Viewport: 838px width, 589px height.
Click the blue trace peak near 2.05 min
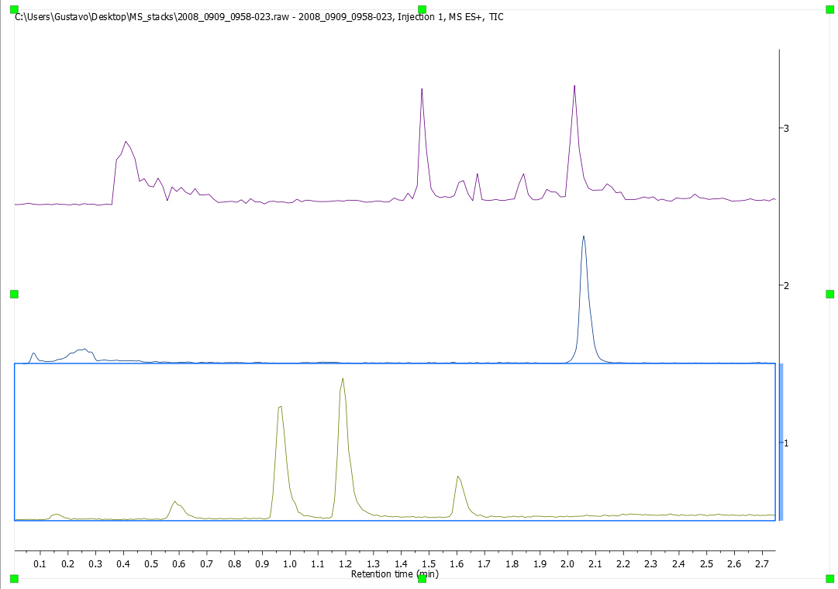coord(585,299)
